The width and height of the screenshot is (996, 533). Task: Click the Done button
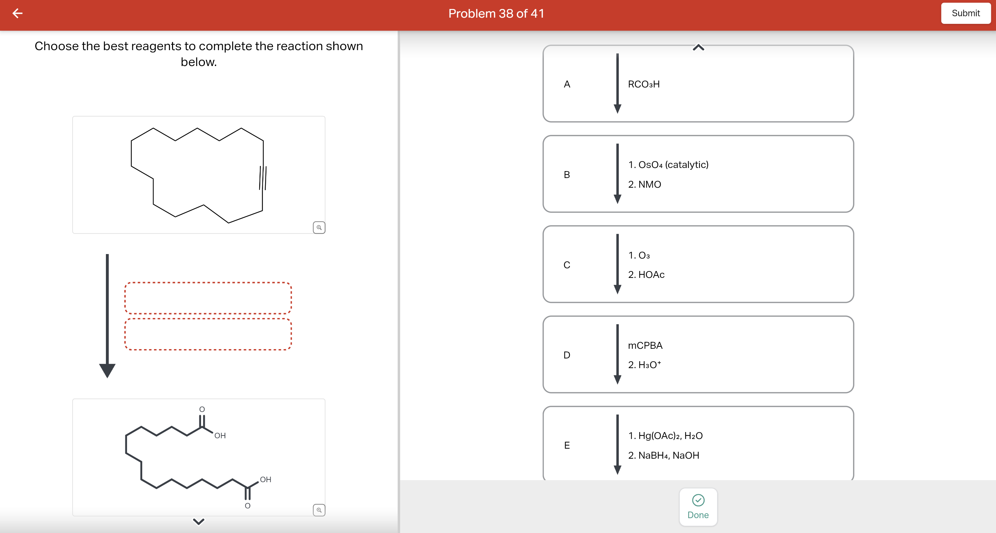click(x=698, y=507)
